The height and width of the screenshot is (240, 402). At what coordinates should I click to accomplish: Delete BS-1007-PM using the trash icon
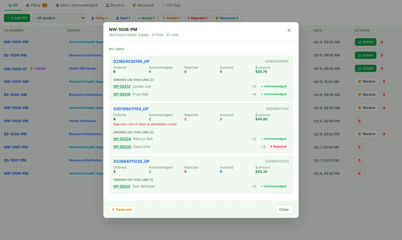click(359, 160)
